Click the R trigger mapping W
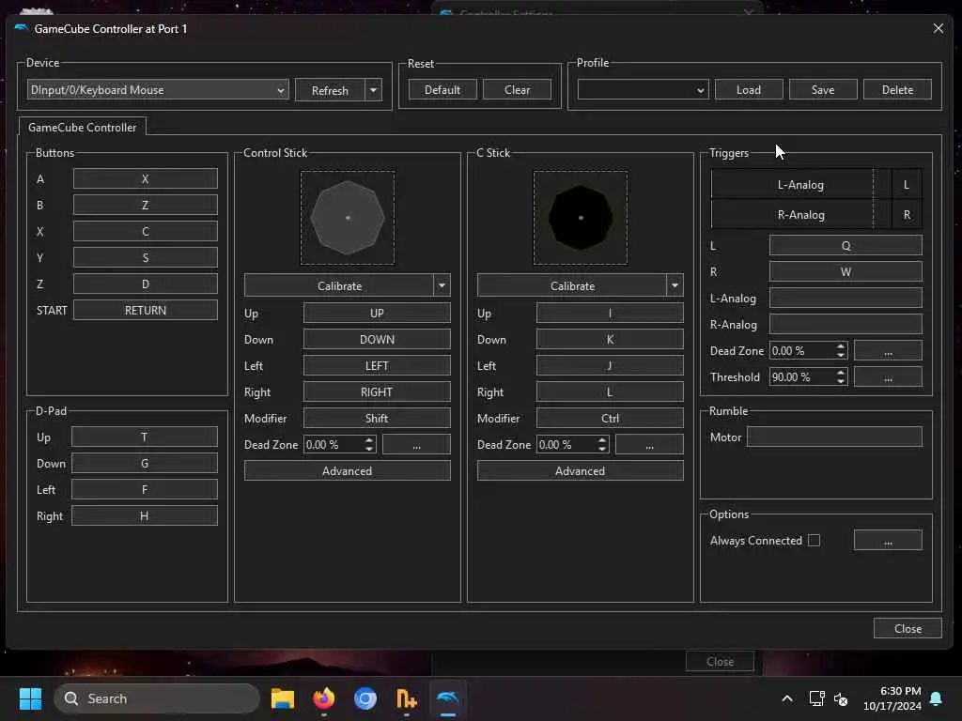 846,271
